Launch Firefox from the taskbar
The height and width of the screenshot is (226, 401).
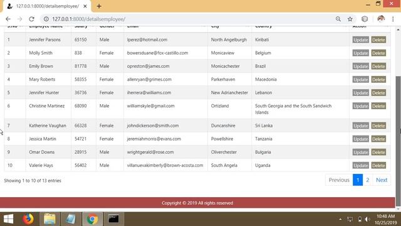coord(28,219)
